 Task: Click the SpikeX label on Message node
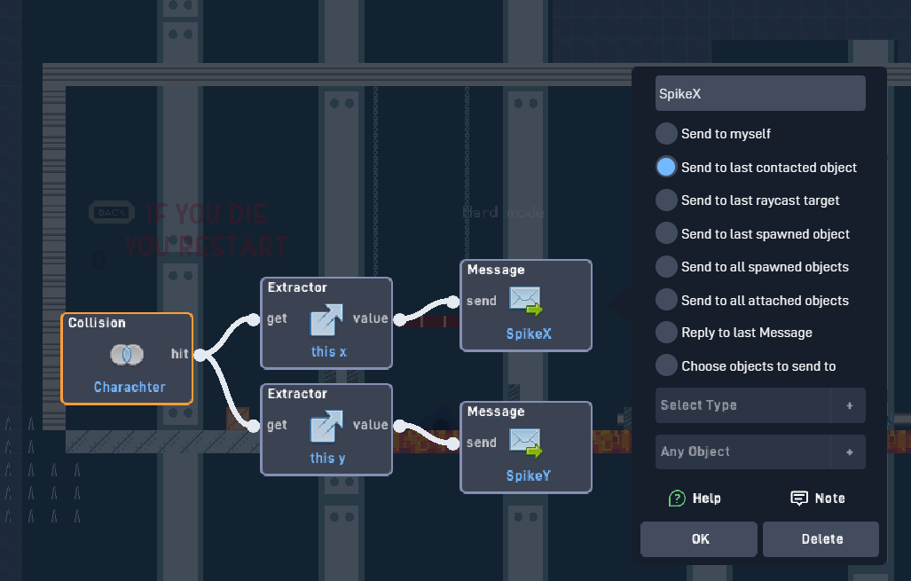tap(529, 334)
